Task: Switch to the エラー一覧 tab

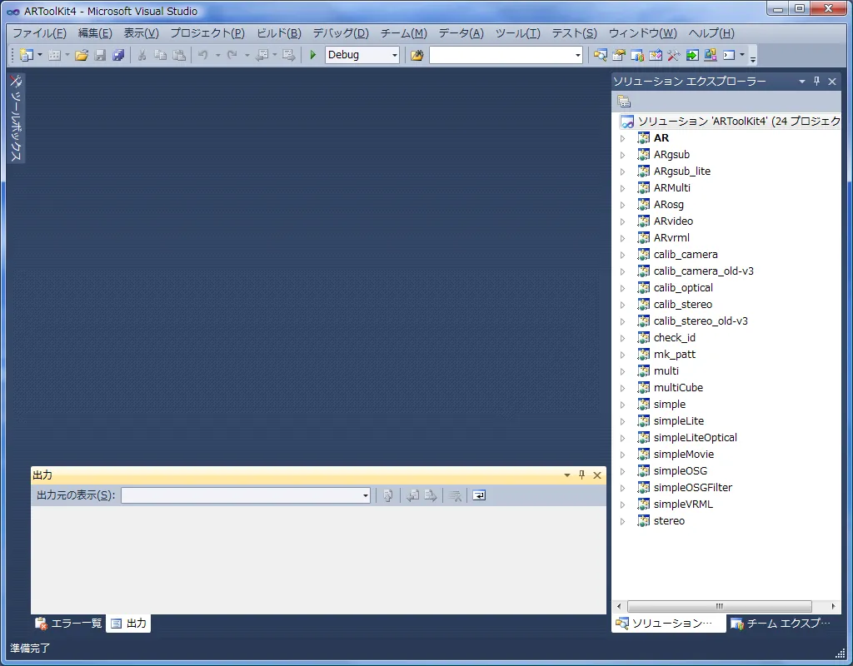Action: click(x=68, y=623)
